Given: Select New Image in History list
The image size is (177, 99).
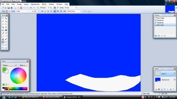Looking at the screenshot, I should [165, 18].
